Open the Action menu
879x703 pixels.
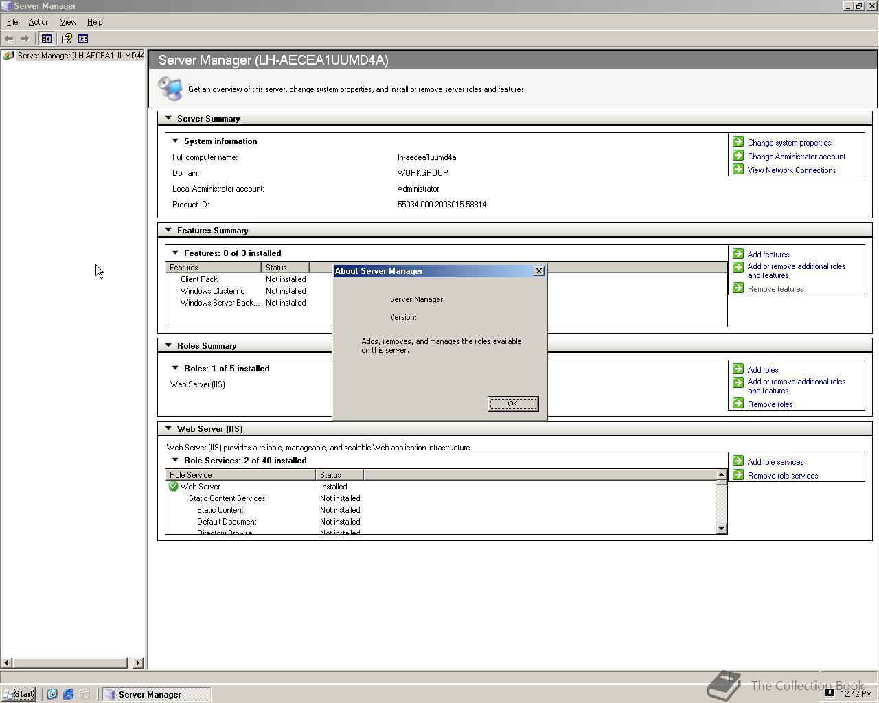(39, 22)
